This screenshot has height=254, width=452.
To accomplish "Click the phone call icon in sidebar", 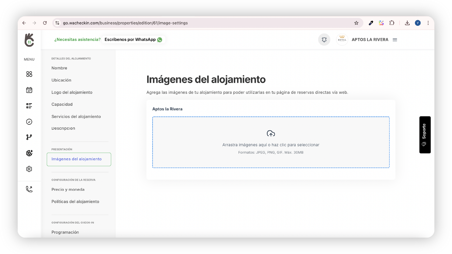I will point(29,189).
